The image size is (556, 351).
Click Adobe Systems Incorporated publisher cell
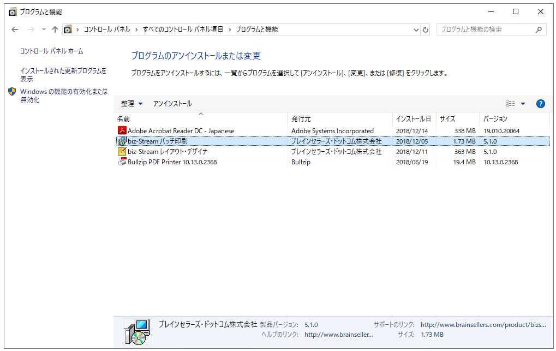coord(332,131)
